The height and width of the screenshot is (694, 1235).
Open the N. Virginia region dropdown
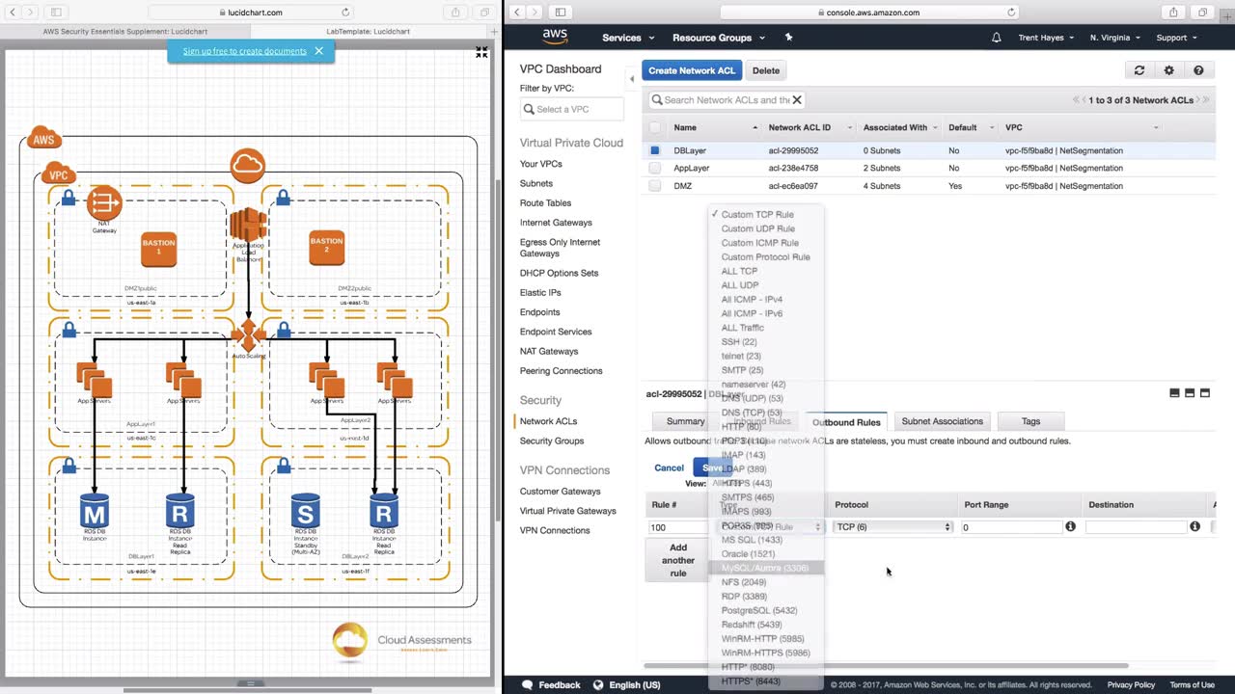pyautogui.click(x=1114, y=38)
